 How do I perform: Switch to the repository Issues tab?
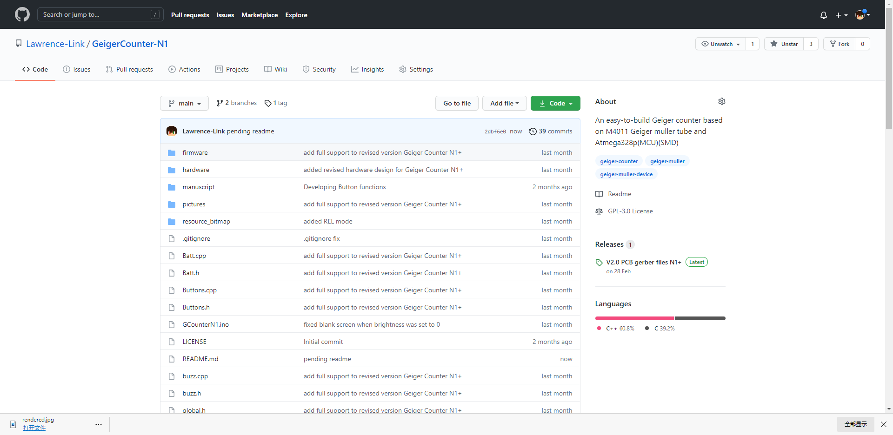click(77, 69)
